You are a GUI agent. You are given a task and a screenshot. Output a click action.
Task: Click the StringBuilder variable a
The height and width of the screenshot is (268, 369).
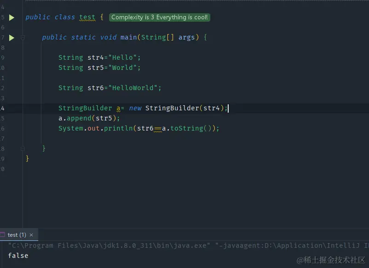[118, 108]
